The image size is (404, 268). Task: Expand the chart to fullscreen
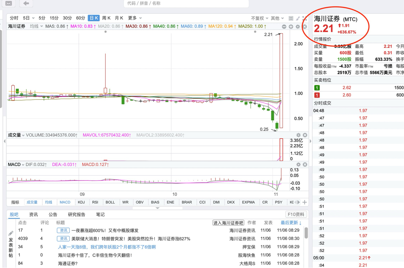coord(305,18)
